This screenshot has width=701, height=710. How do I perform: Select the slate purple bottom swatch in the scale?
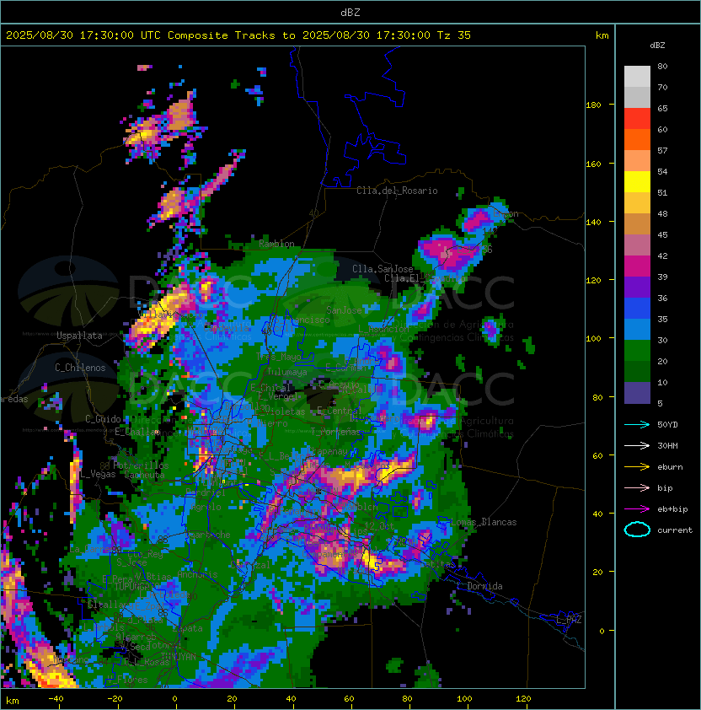[637, 393]
